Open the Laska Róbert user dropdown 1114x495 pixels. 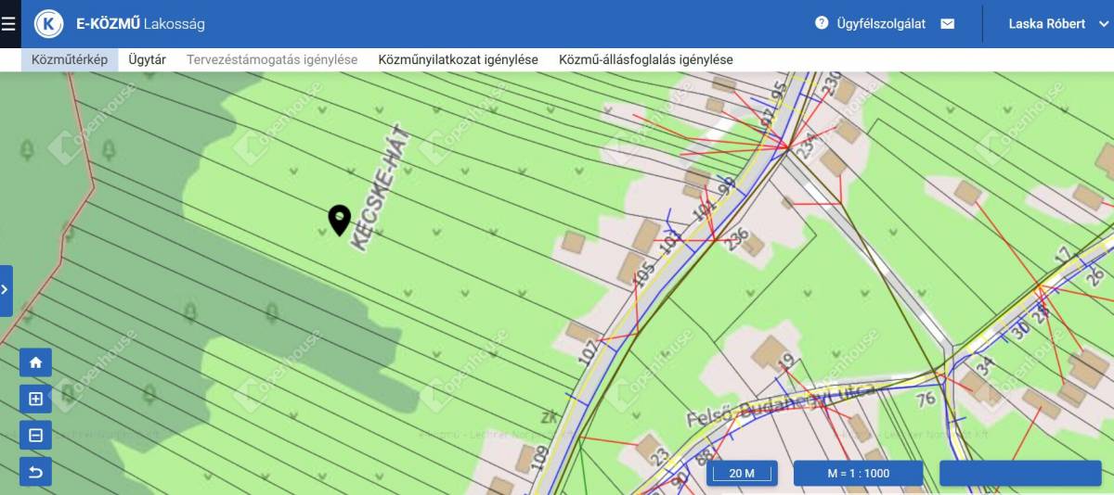(x=1046, y=24)
